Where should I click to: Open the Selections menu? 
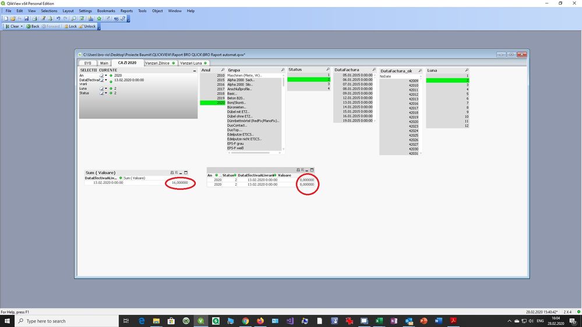click(x=49, y=10)
